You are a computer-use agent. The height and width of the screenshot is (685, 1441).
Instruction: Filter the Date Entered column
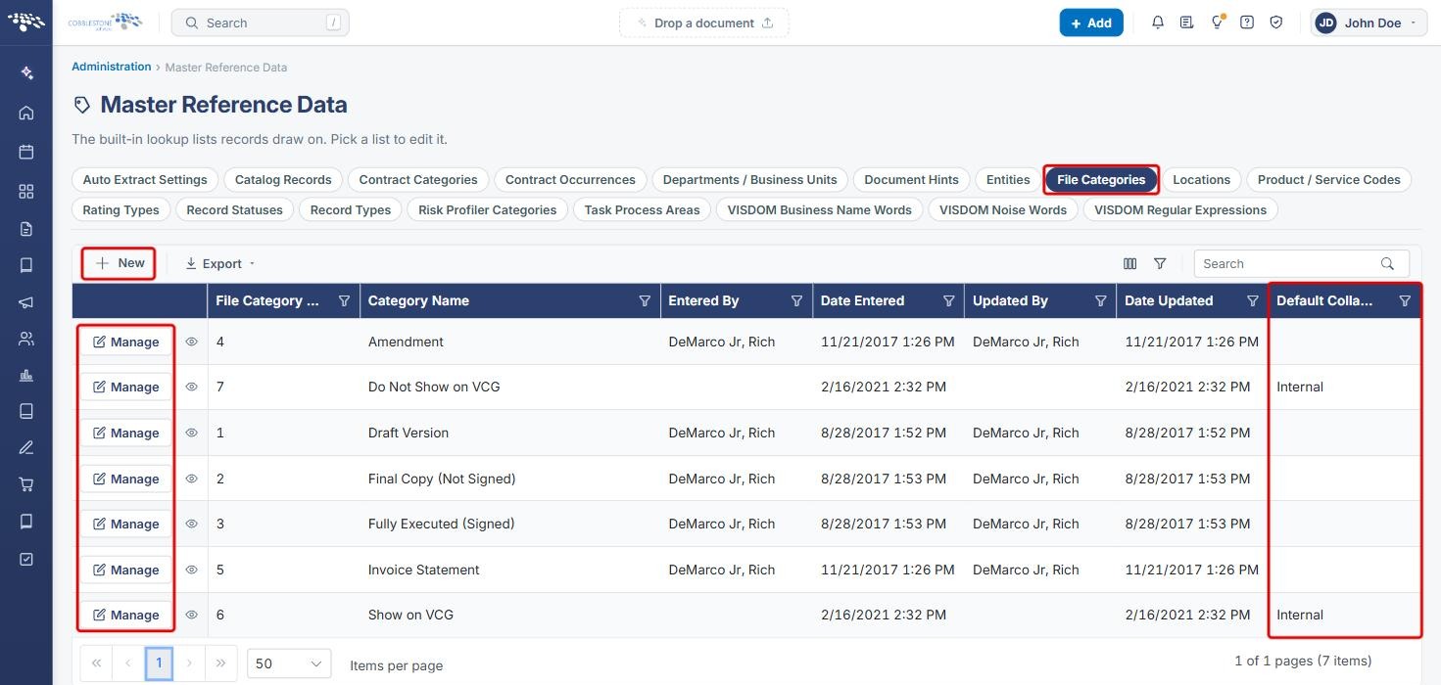(948, 301)
